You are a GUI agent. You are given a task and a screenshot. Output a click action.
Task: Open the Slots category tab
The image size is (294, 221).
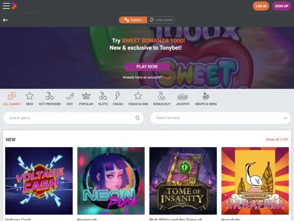pyautogui.click(x=103, y=99)
